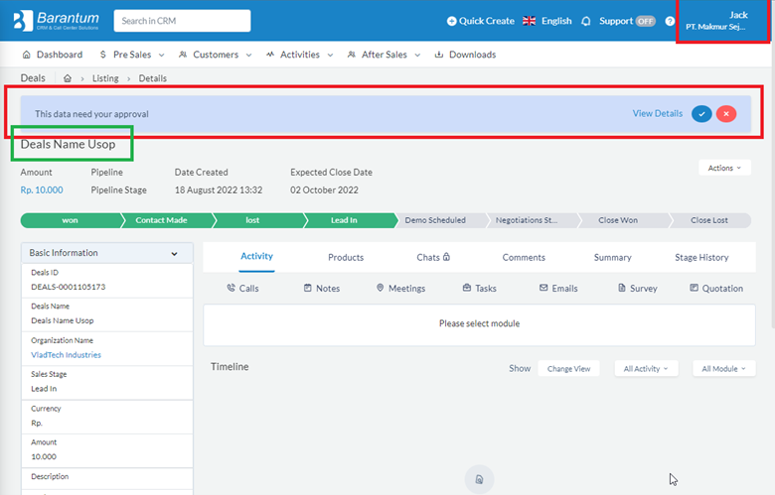775x495 pixels.
Task: Expand the Customers menu
Action: tap(215, 55)
